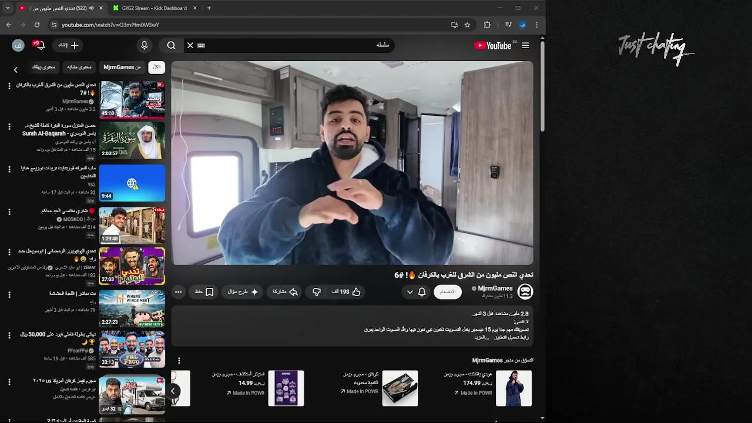Open options menu for Surah Al-Baqarah video

tap(9, 126)
